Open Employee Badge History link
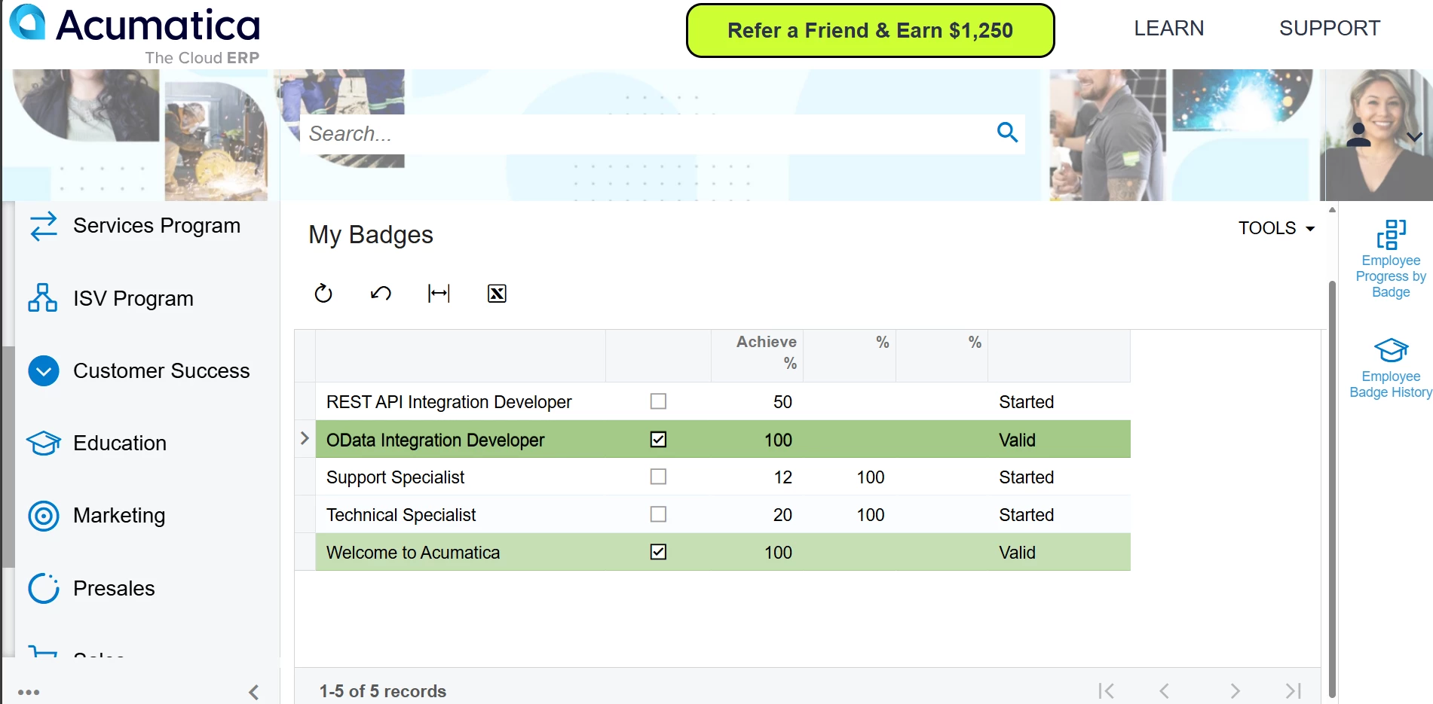The height and width of the screenshot is (704, 1433). (x=1391, y=384)
